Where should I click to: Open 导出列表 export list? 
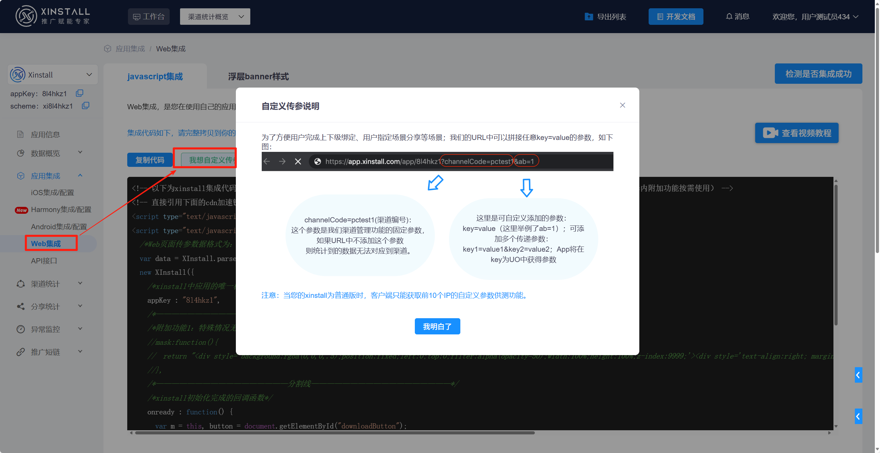pos(605,17)
